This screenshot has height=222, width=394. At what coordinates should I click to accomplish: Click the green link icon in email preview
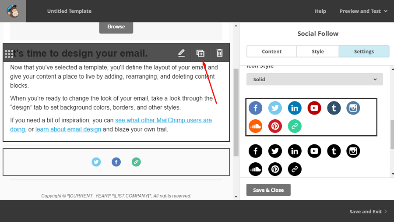136,162
